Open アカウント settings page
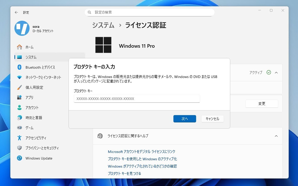The width and height of the screenshot is (298, 186). click(x=50, y=108)
